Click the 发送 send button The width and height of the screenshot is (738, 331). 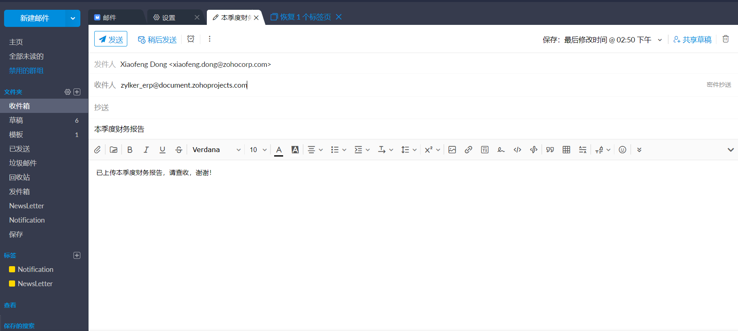(x=111, y=39)
